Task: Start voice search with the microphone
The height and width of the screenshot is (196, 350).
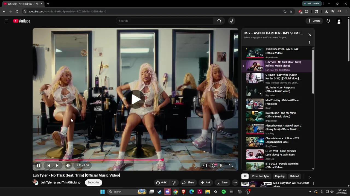Action: coord(232,21)
